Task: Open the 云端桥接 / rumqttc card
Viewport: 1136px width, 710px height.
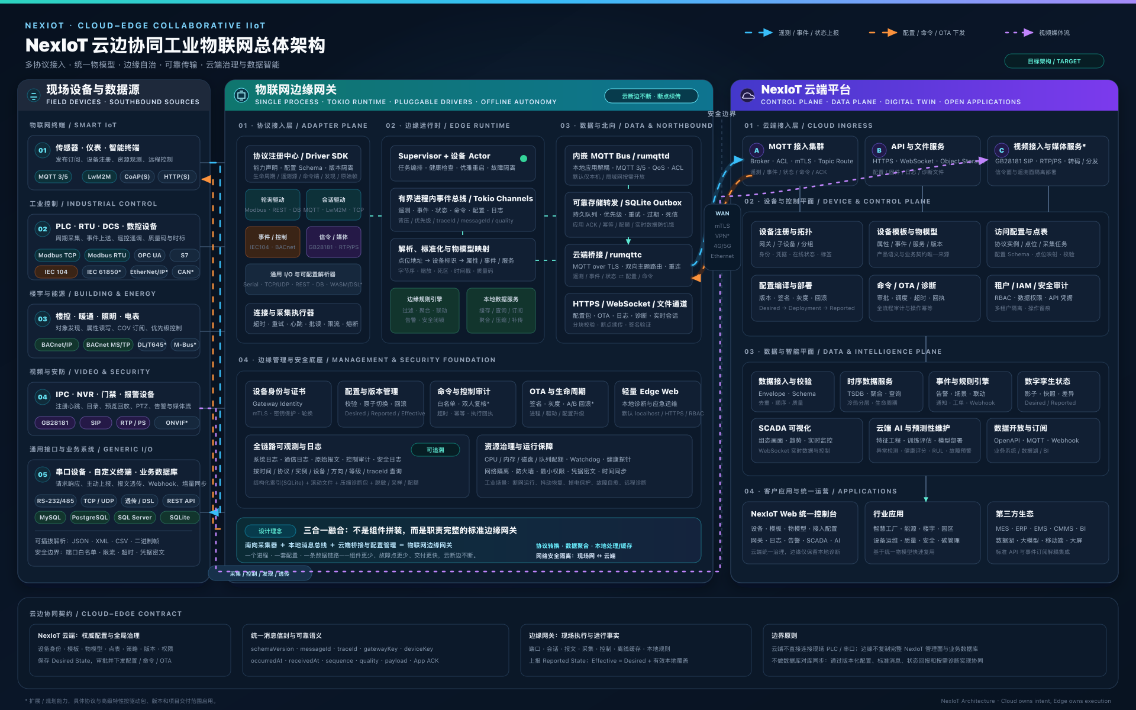Action: pyautogui.click(x=628, y=265)
